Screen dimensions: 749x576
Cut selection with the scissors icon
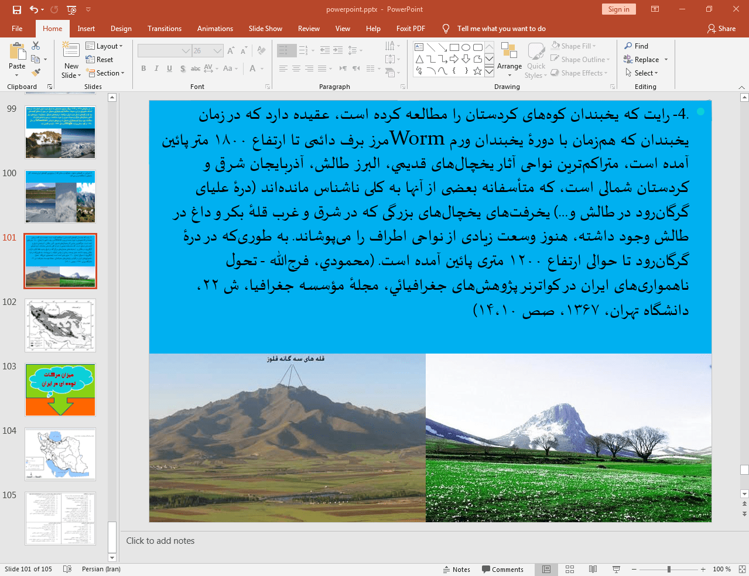36,46
